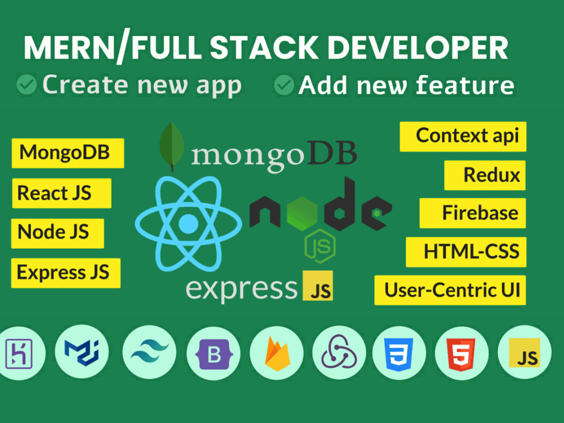The width and height of the screenshot is (564, 423).
Task: Click the User-Centric UI yellow label
Action: [450, 290]
